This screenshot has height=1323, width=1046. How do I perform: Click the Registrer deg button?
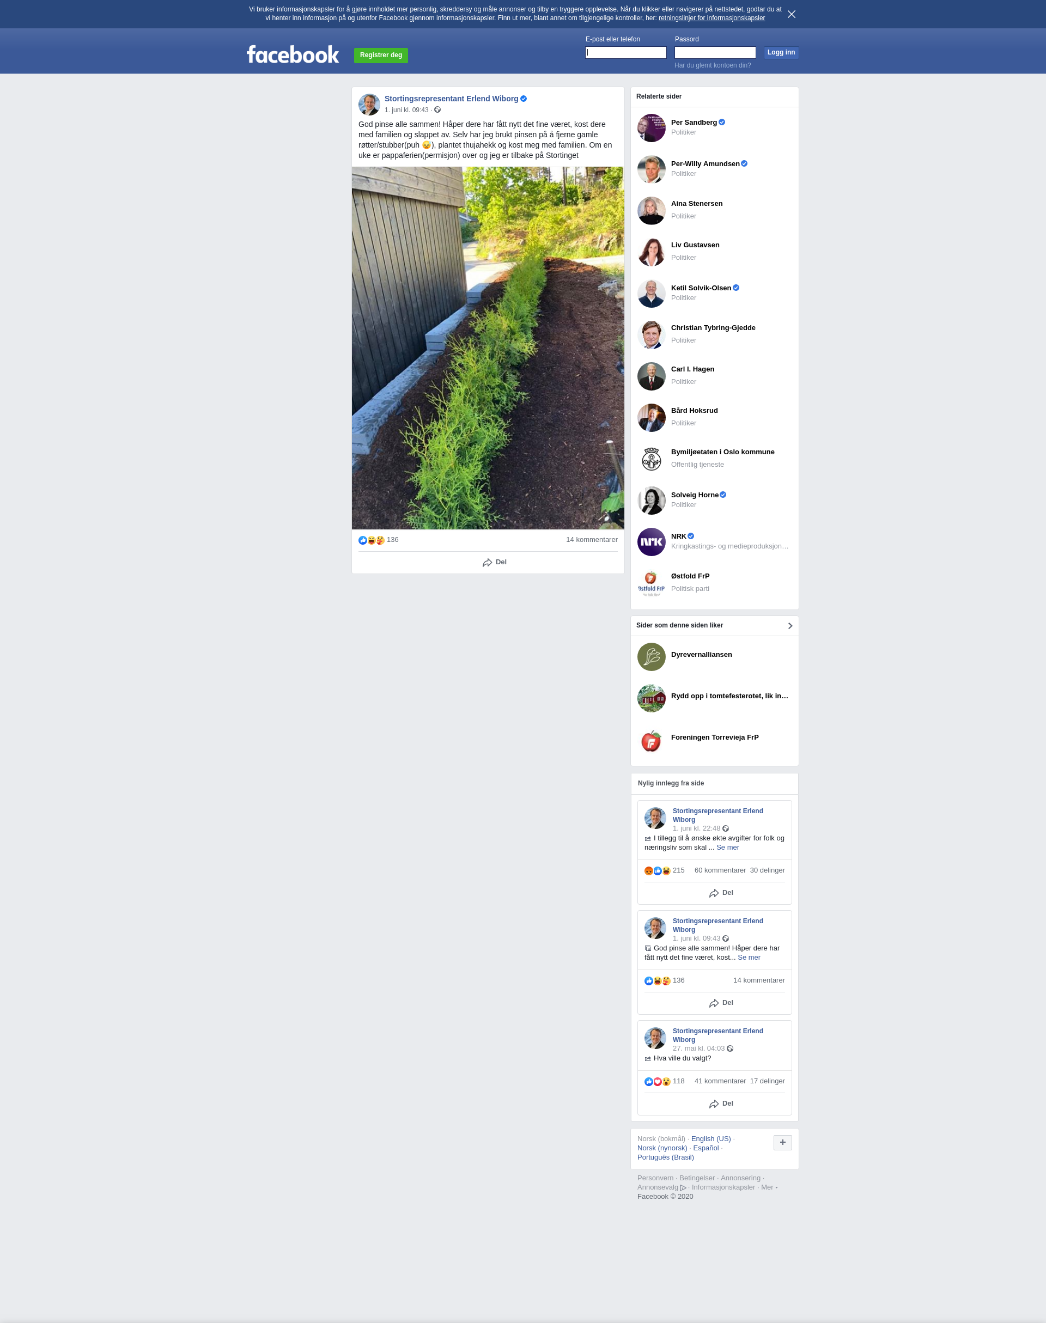[381, 55]
